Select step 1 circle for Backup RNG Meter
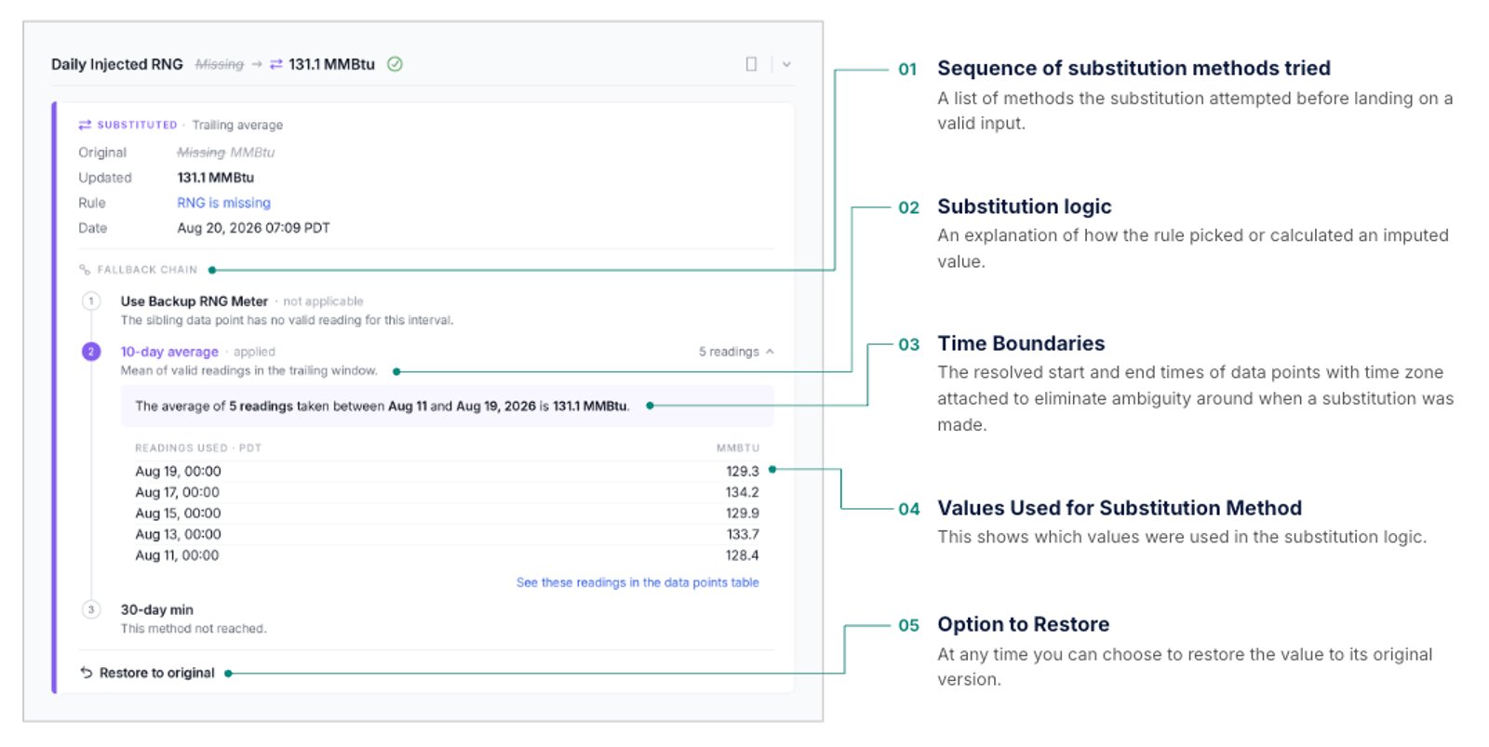 pos(91,301)
